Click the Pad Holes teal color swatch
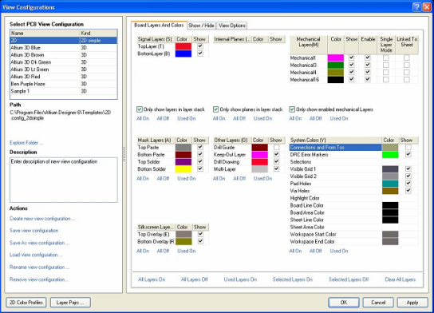The image size is (434, 313). 390,184
